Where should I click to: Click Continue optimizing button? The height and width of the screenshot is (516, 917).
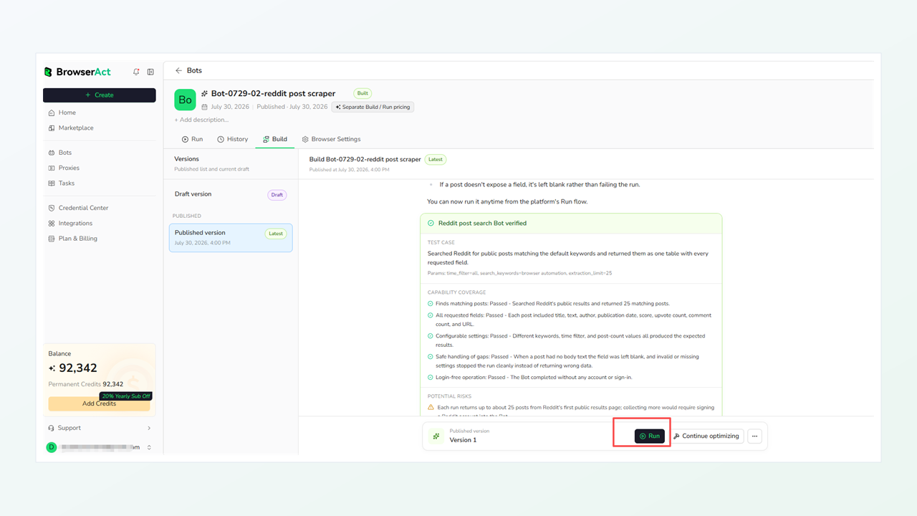click(x=706, y=436)
